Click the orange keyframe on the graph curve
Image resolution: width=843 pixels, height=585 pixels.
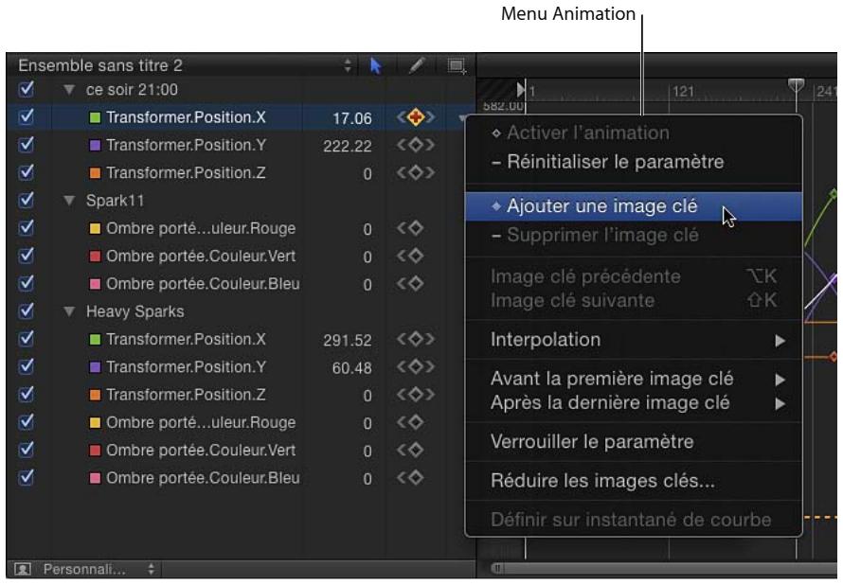pos(834,357)
